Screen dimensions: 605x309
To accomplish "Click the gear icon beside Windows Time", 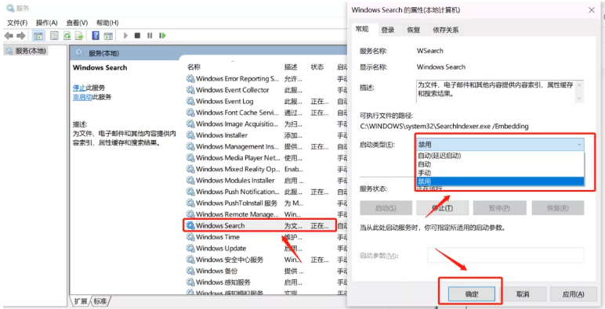I will (x=190, y=237).
